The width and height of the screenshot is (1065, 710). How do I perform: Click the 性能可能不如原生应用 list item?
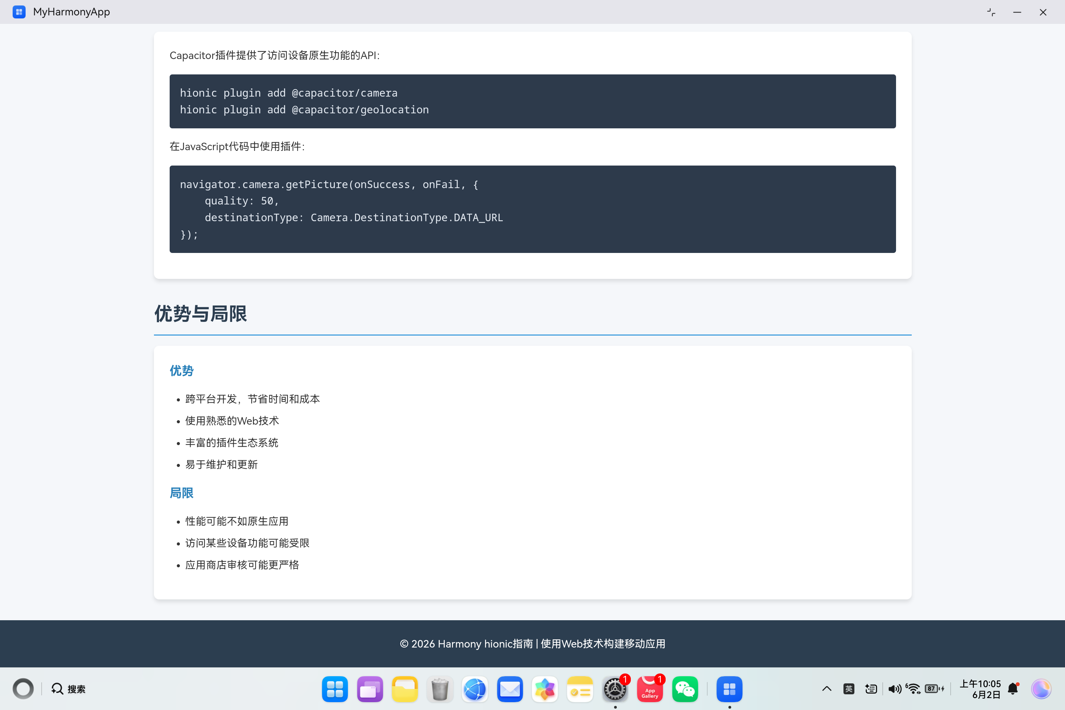[237, 521]
